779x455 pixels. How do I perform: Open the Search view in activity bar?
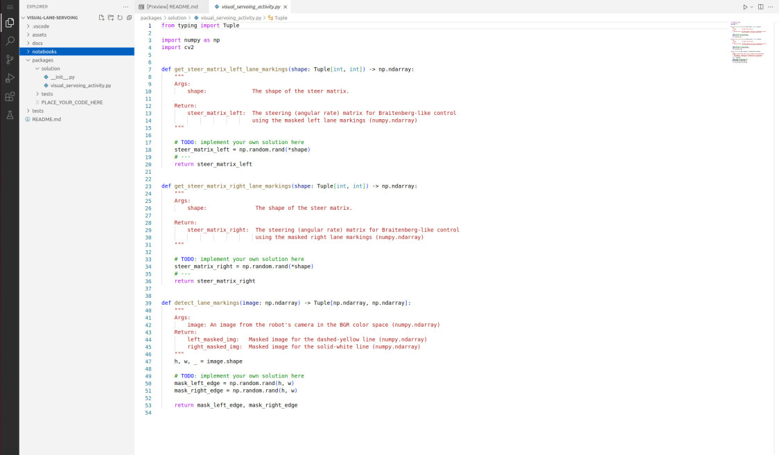pos(10,42)
